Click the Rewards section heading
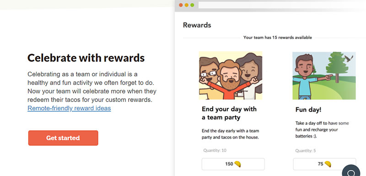This screenshot has height=176, width=366. pyautogui.click(x=197, y=25)
